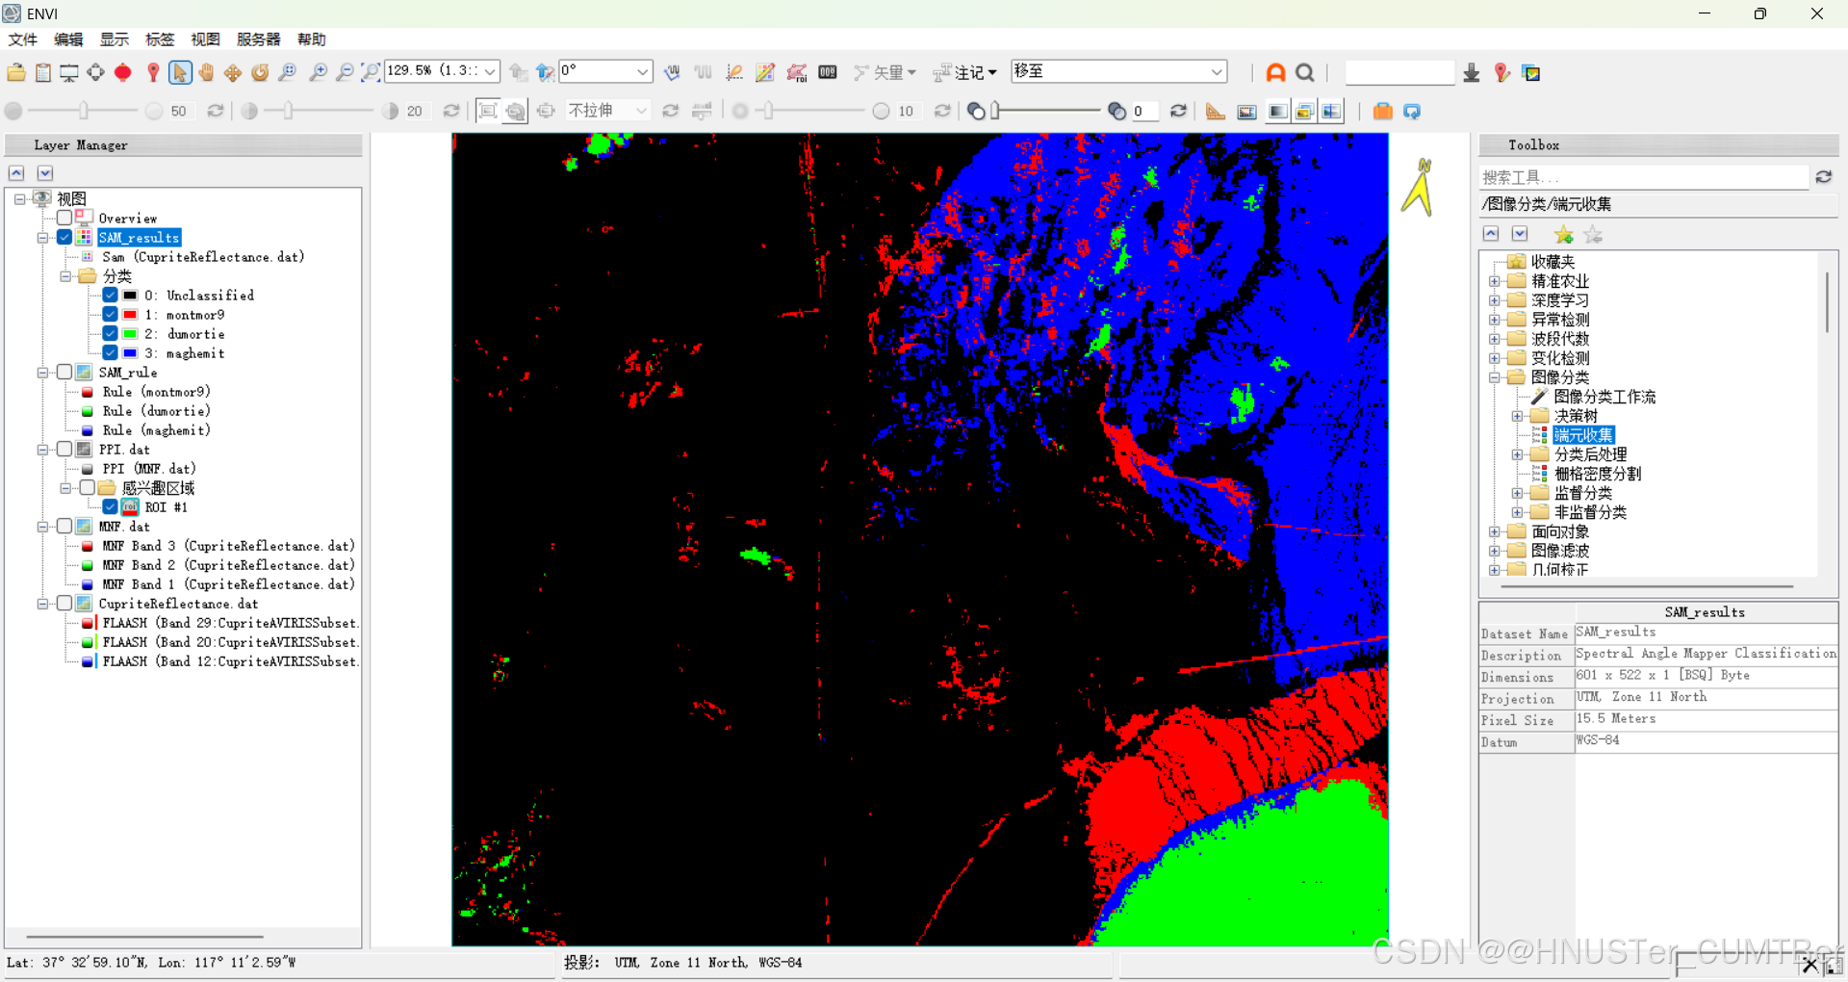This screenshot has height=982, width=1848.
Task: Open the 标签 menu
Action: pyautogui.click(x=160, y=39)
